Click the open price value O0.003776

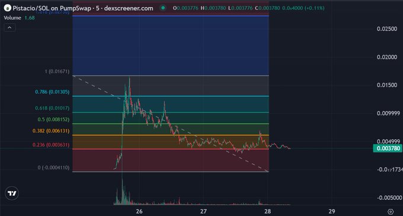(x=185, y=8)
